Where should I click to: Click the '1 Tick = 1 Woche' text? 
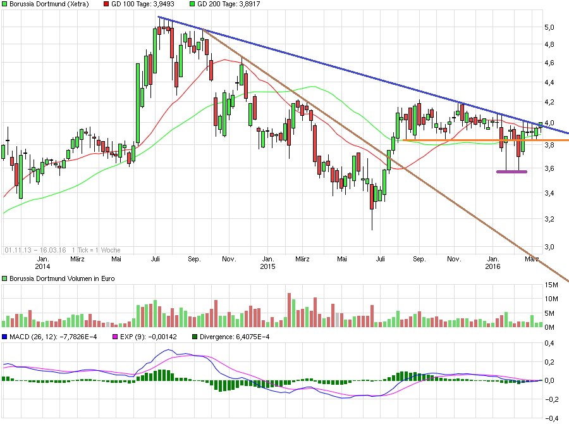click(x=96, y=250)
